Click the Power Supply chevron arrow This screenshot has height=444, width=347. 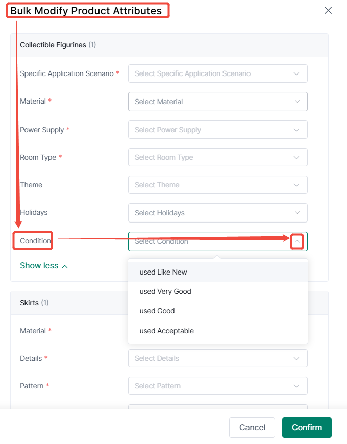[296, 130]
